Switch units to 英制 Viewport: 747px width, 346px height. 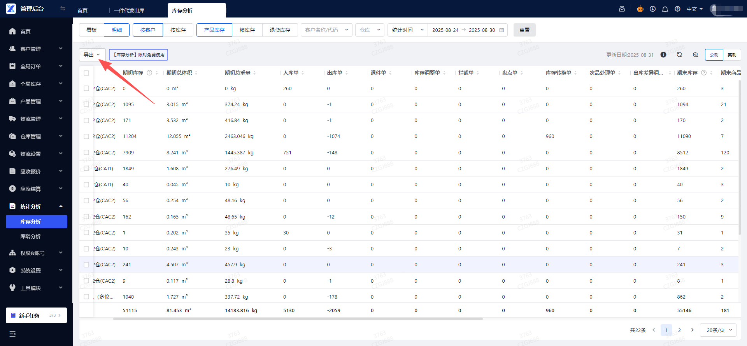(x=731, y=55)
